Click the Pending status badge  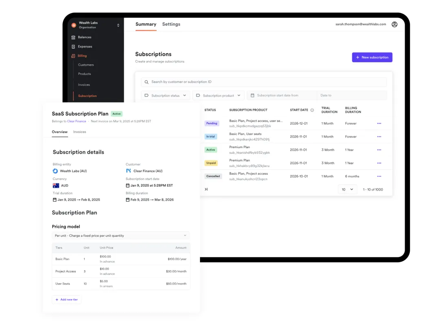pyautogui.click(x=211, y=123)
